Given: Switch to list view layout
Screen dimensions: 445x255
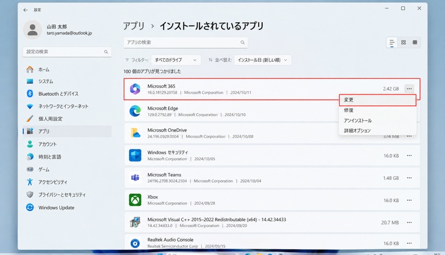Looking at the screenshot, I should (392, 42).
